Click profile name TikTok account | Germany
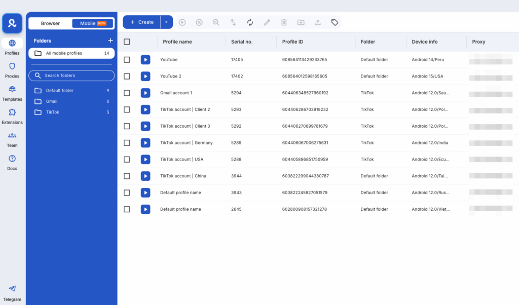 187,142
